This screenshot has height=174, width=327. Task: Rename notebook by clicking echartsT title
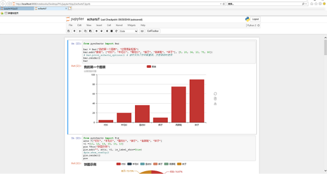pyautogui.click(x=93, y=19)
